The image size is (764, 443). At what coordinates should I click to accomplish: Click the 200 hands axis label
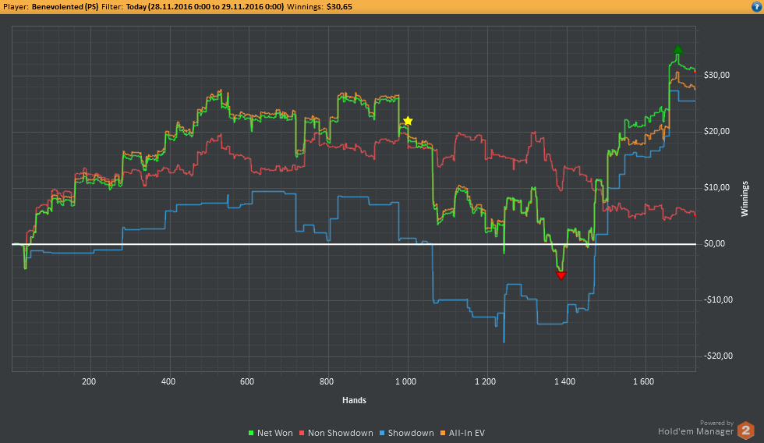click(x=89, y=381)
